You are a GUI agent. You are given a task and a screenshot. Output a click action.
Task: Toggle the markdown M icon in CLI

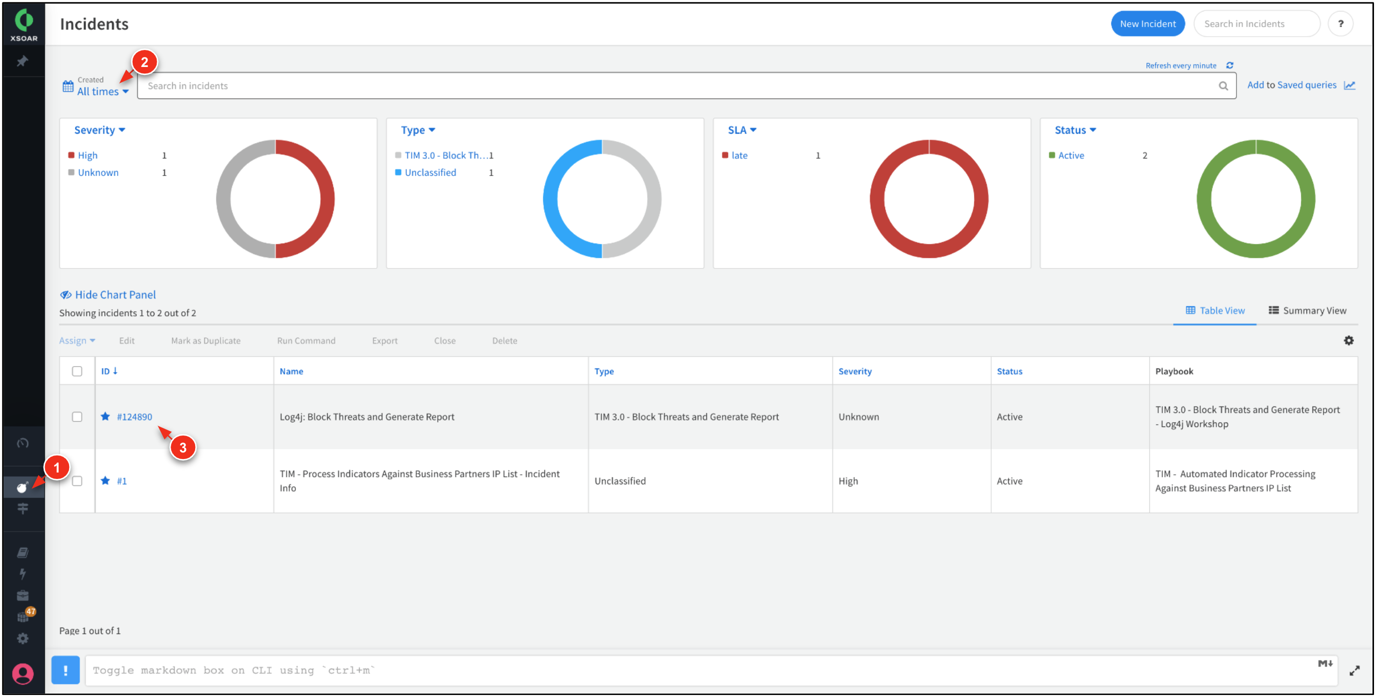pyautogui.click(x=1324, y=663)
